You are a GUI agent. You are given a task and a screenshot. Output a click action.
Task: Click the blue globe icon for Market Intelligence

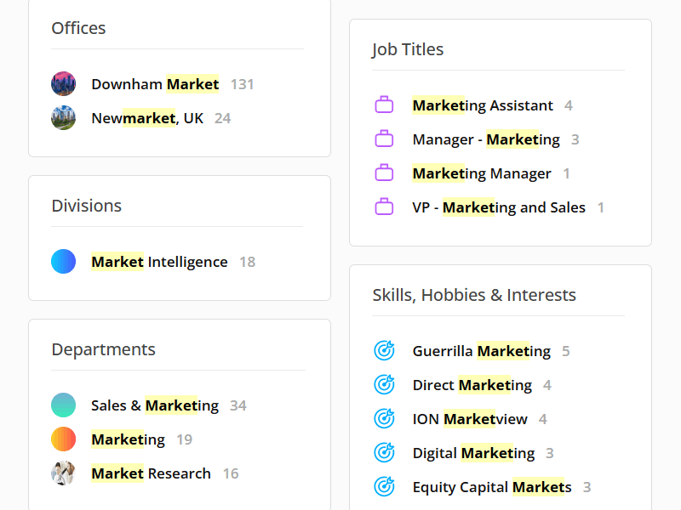[63, 261]
